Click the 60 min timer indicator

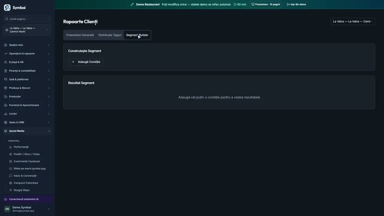coord(240,4)
